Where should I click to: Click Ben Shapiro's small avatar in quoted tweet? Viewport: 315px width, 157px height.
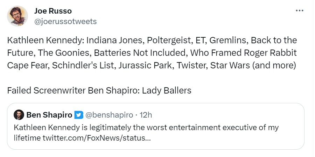click(19, 115)
